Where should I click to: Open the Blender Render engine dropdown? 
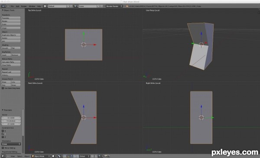coord(114,6)
